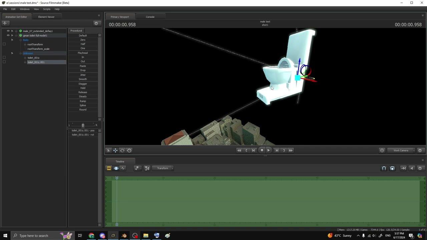Choose the move manipulator tool

coord(115,151)
